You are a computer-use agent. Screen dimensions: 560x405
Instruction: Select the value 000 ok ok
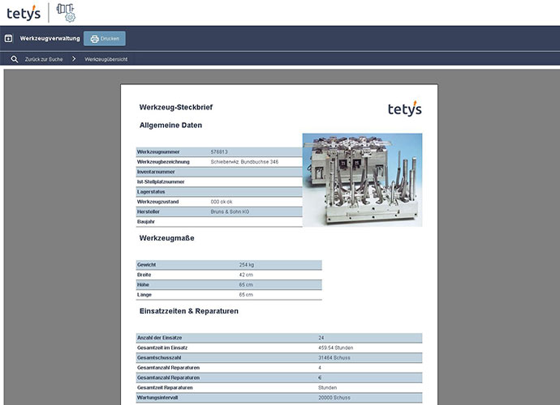[222, 202]
